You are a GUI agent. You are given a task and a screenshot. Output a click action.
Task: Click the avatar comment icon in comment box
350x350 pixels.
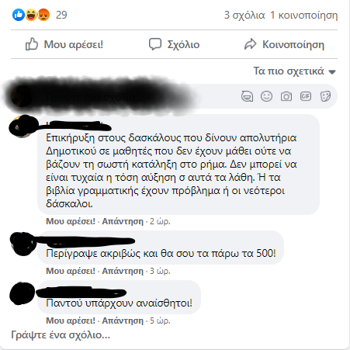(247, 96)
